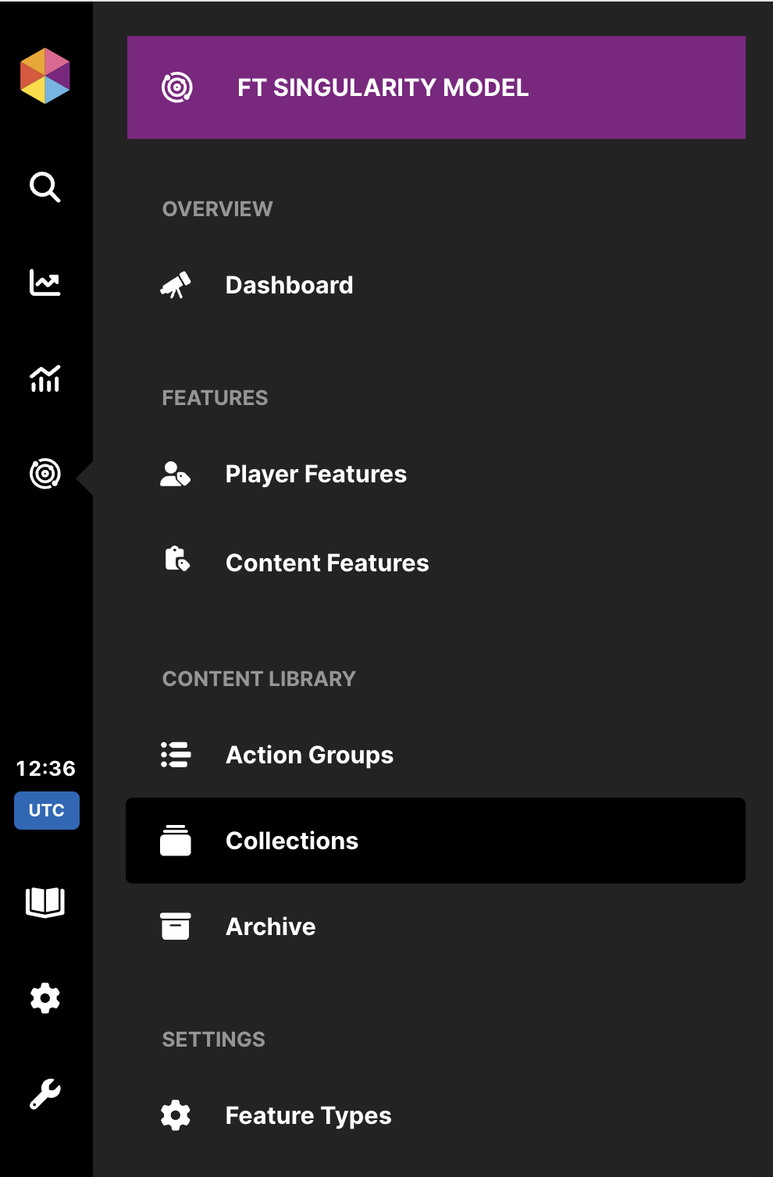Open Content Features page
This screenshot has height=1177, width=773.
click(326, 564)
